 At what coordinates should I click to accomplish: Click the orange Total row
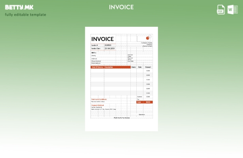click(x=144, y=102)
